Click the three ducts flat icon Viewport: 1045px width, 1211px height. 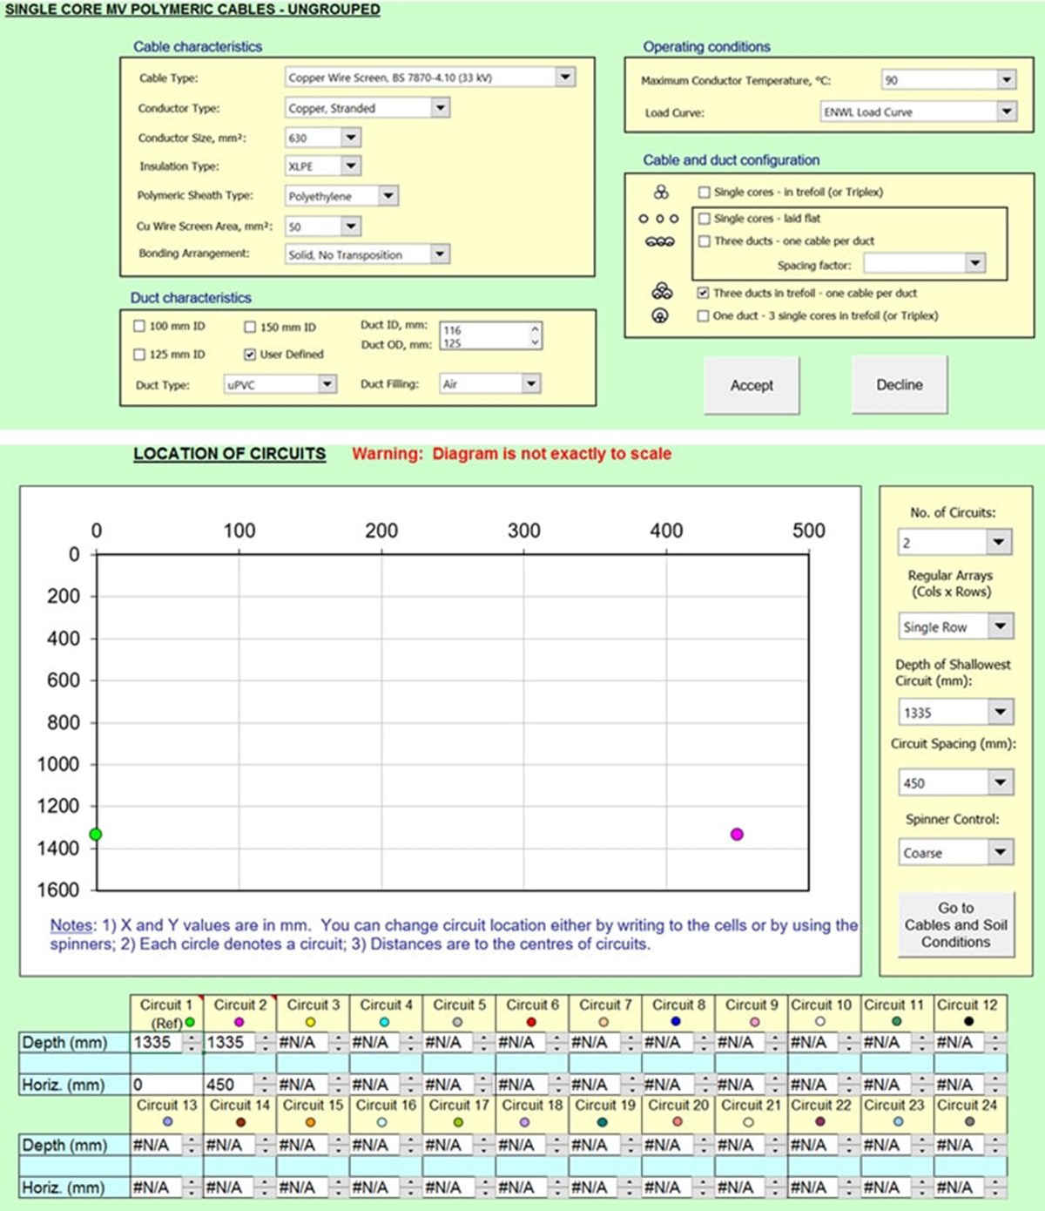pyautogui.click(x=659, y=241)
